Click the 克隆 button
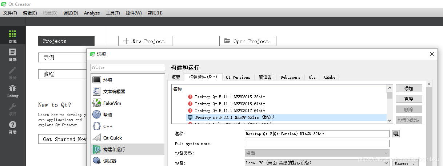Image resolution: width=443 pixels, height=166 pixels. 409,99
